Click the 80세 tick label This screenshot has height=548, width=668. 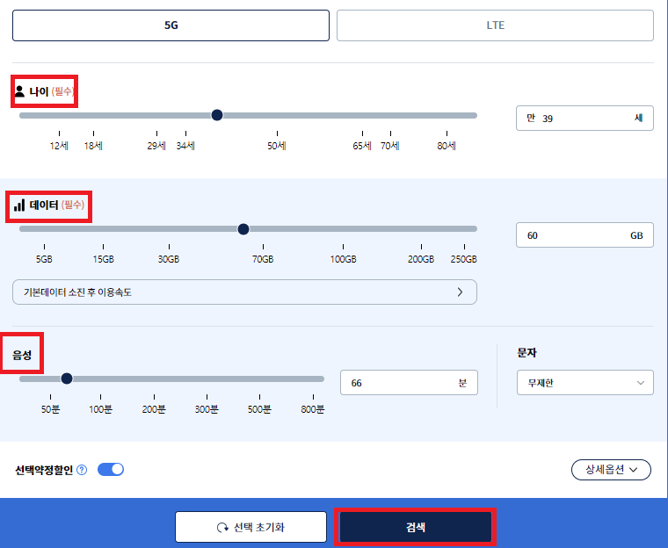tap(447, 146)
